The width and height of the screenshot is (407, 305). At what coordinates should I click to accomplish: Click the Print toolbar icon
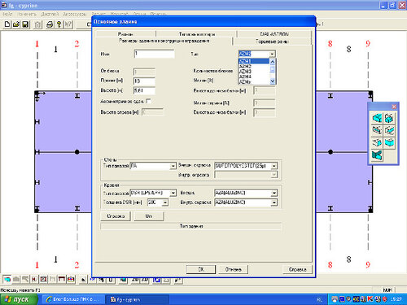50,24
